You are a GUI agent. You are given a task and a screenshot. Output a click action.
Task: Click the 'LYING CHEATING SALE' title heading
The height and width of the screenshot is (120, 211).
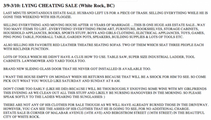(50, 6)
